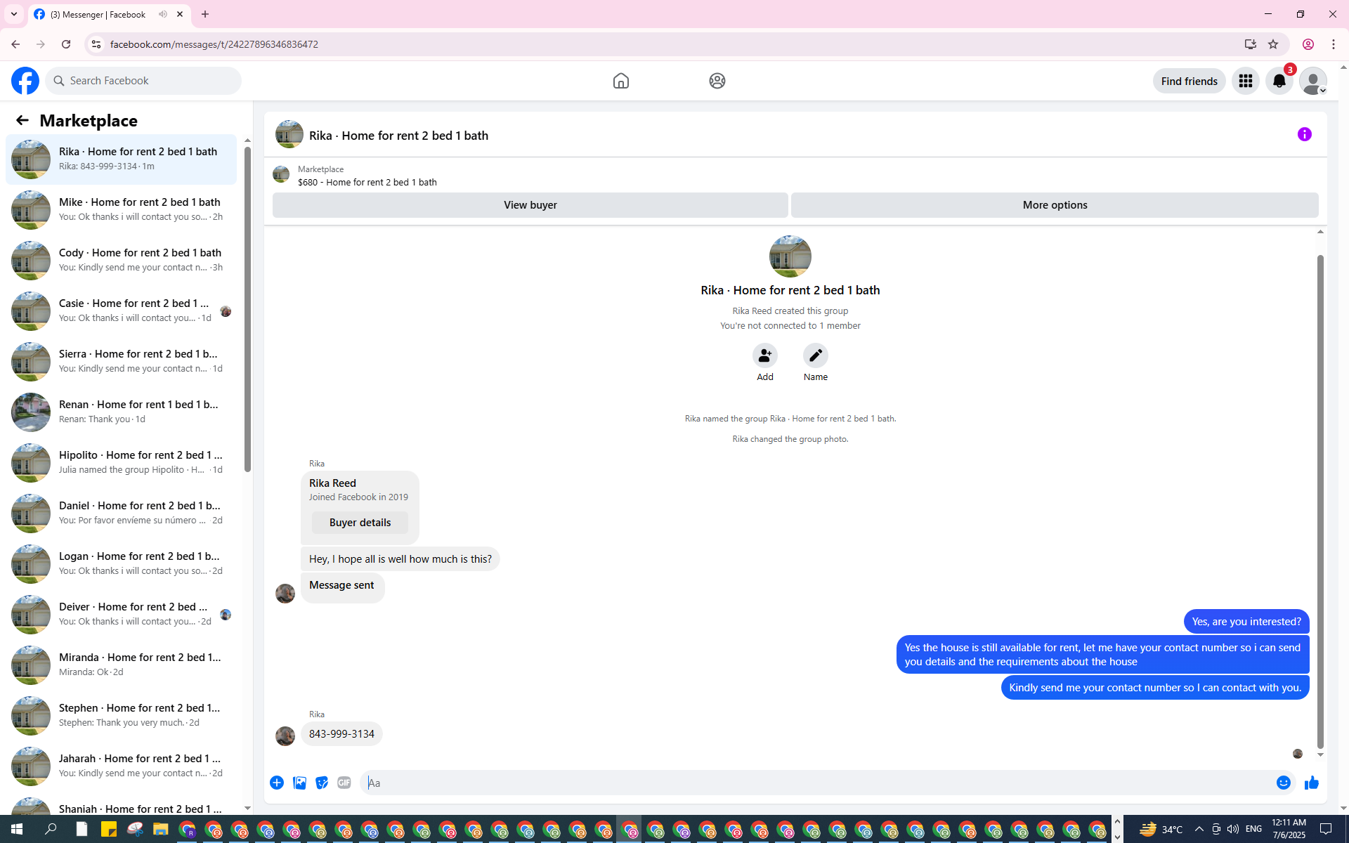
Task: Open the Home feed icon
Action: 620,81
